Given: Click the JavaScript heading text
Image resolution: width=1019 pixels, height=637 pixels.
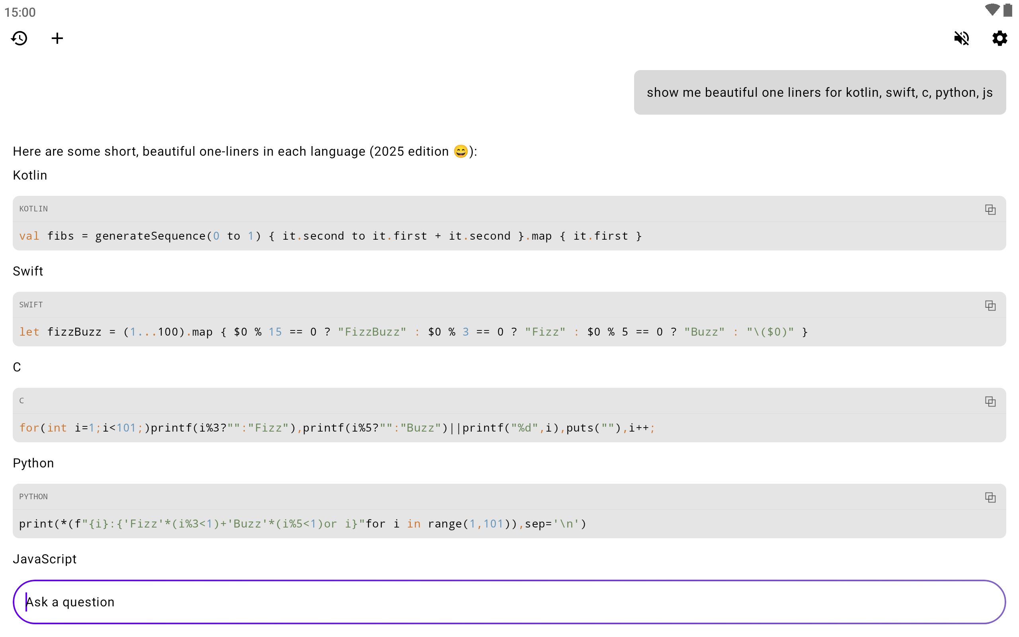Looking at the screenshot, I should point(45,559).
